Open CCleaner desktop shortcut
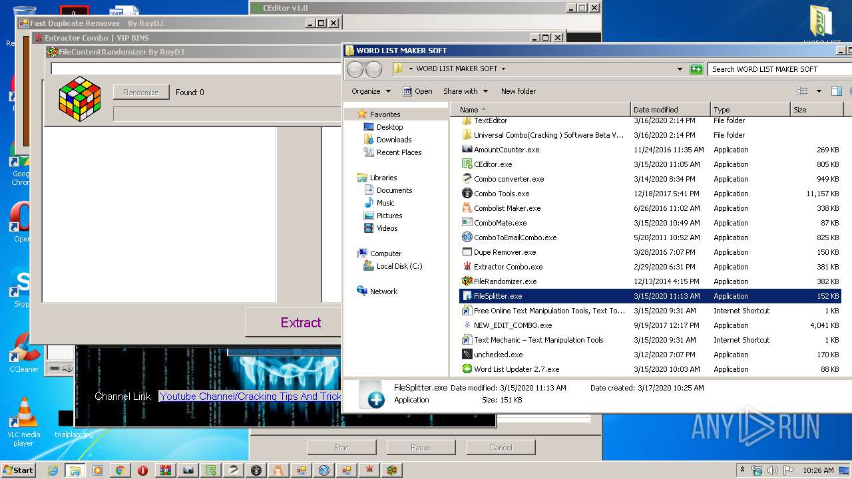The width and height of the screenshot is (852, 479). (24, 354)
